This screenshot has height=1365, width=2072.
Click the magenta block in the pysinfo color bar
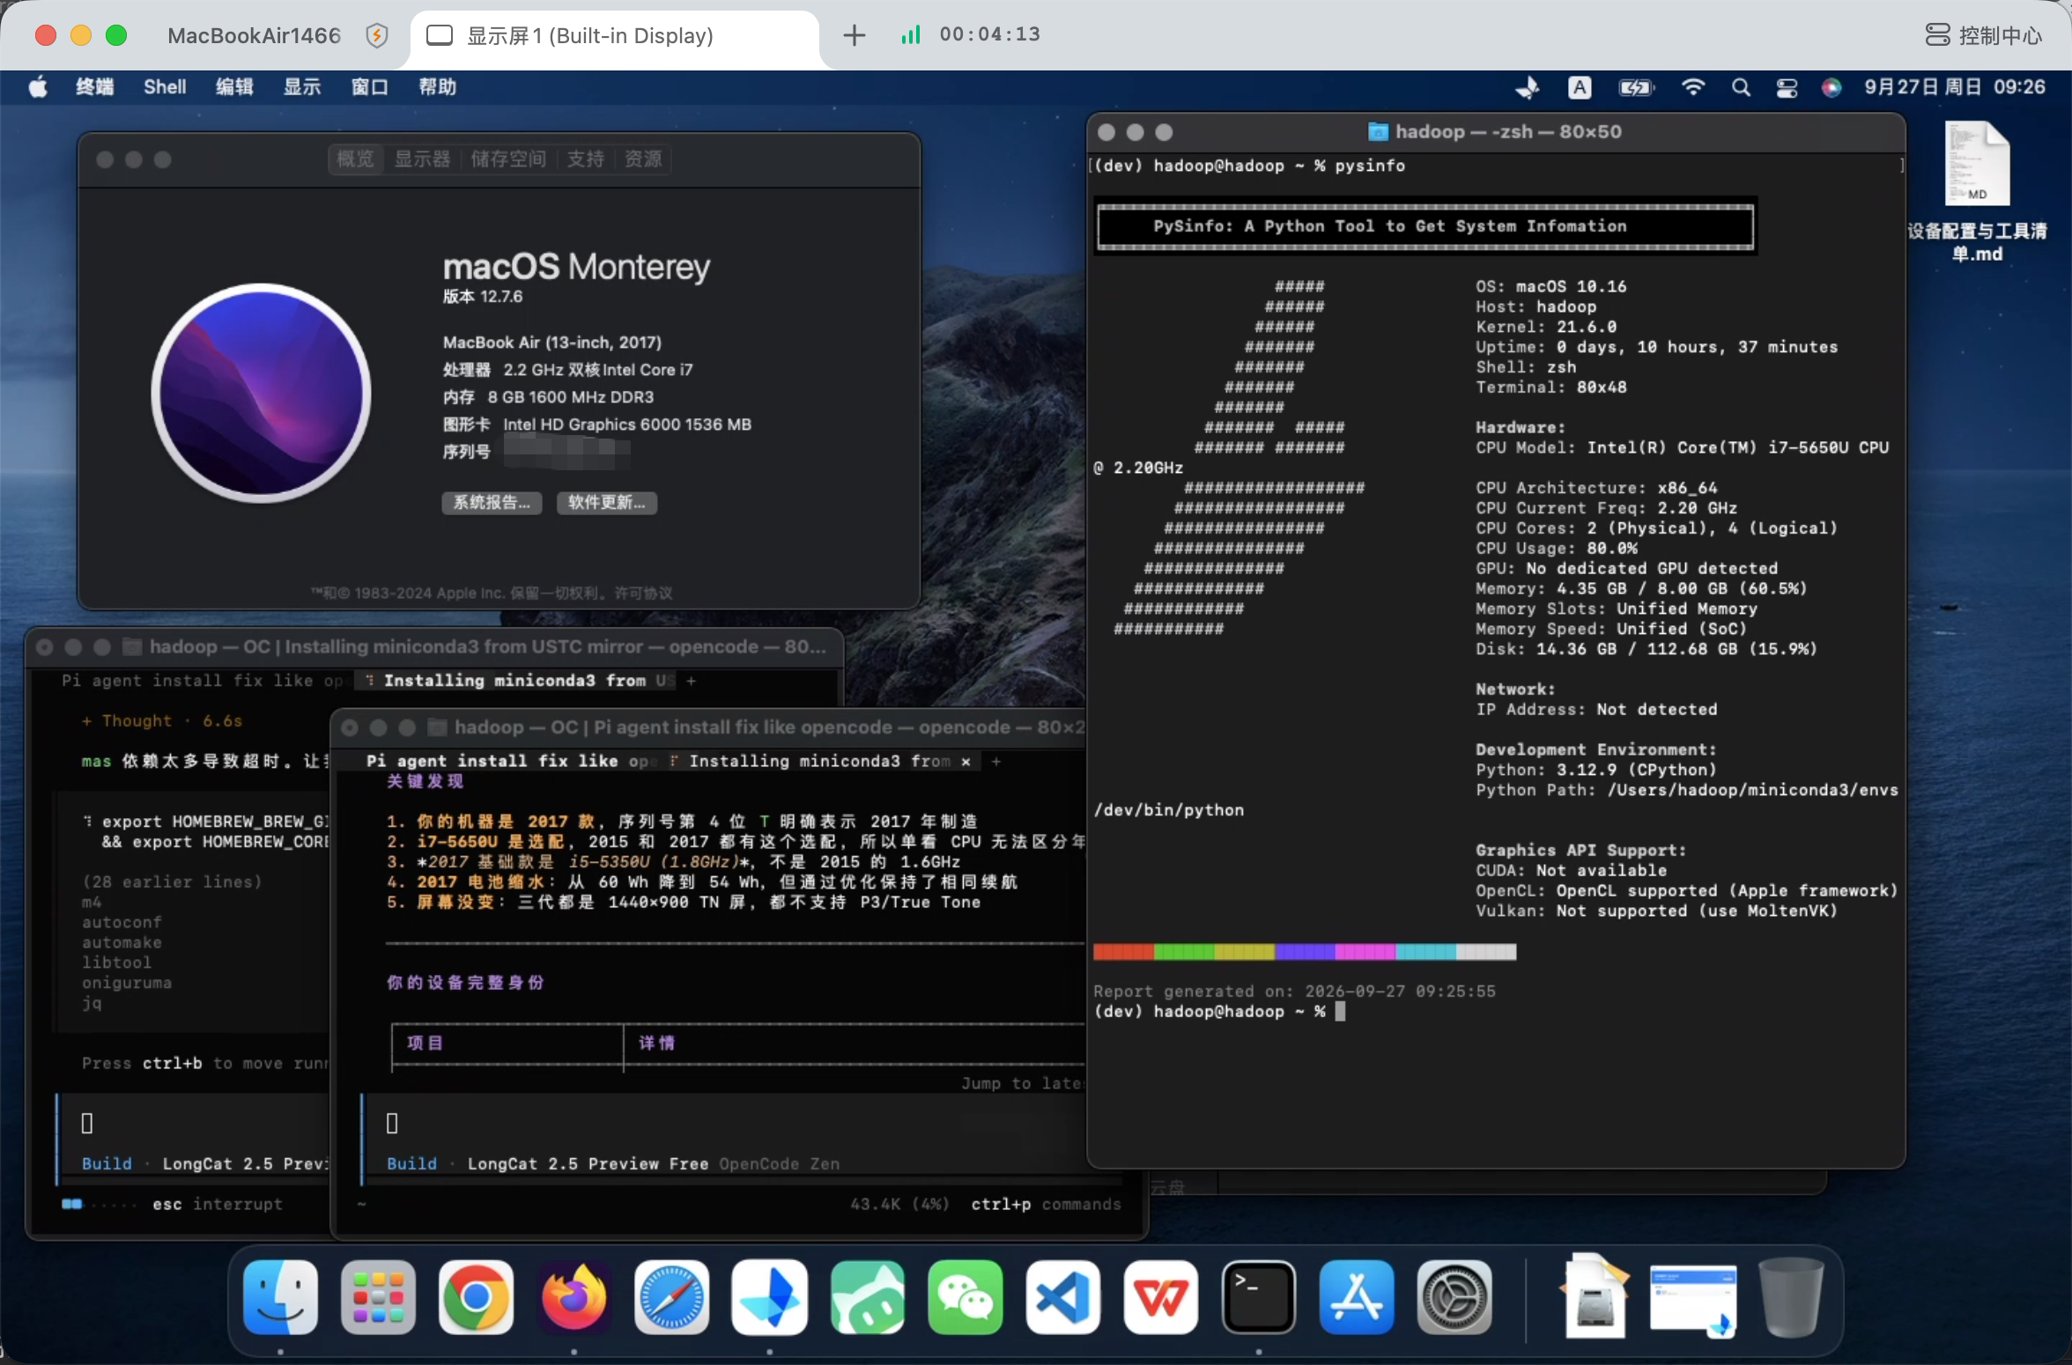click(1365, 951)
